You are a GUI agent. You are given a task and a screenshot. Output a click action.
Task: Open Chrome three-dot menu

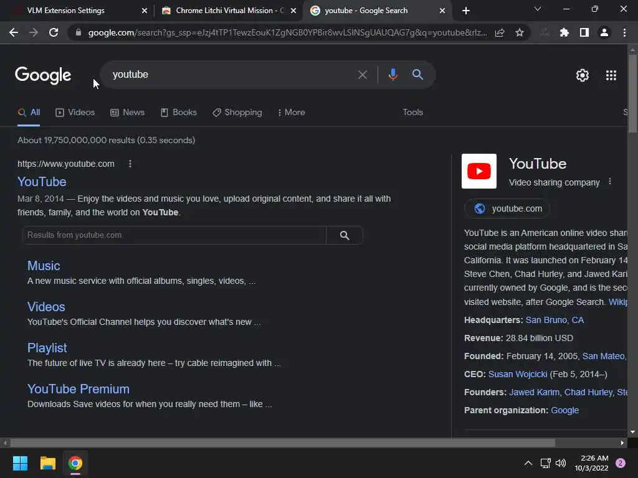(x=624, y=32)
